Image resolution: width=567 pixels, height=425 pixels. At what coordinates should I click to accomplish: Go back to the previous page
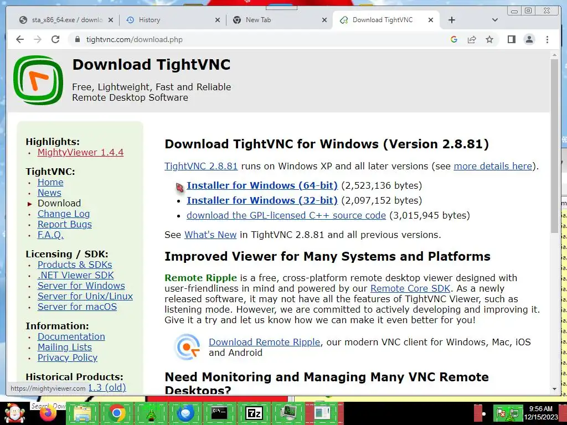[20, 39]
